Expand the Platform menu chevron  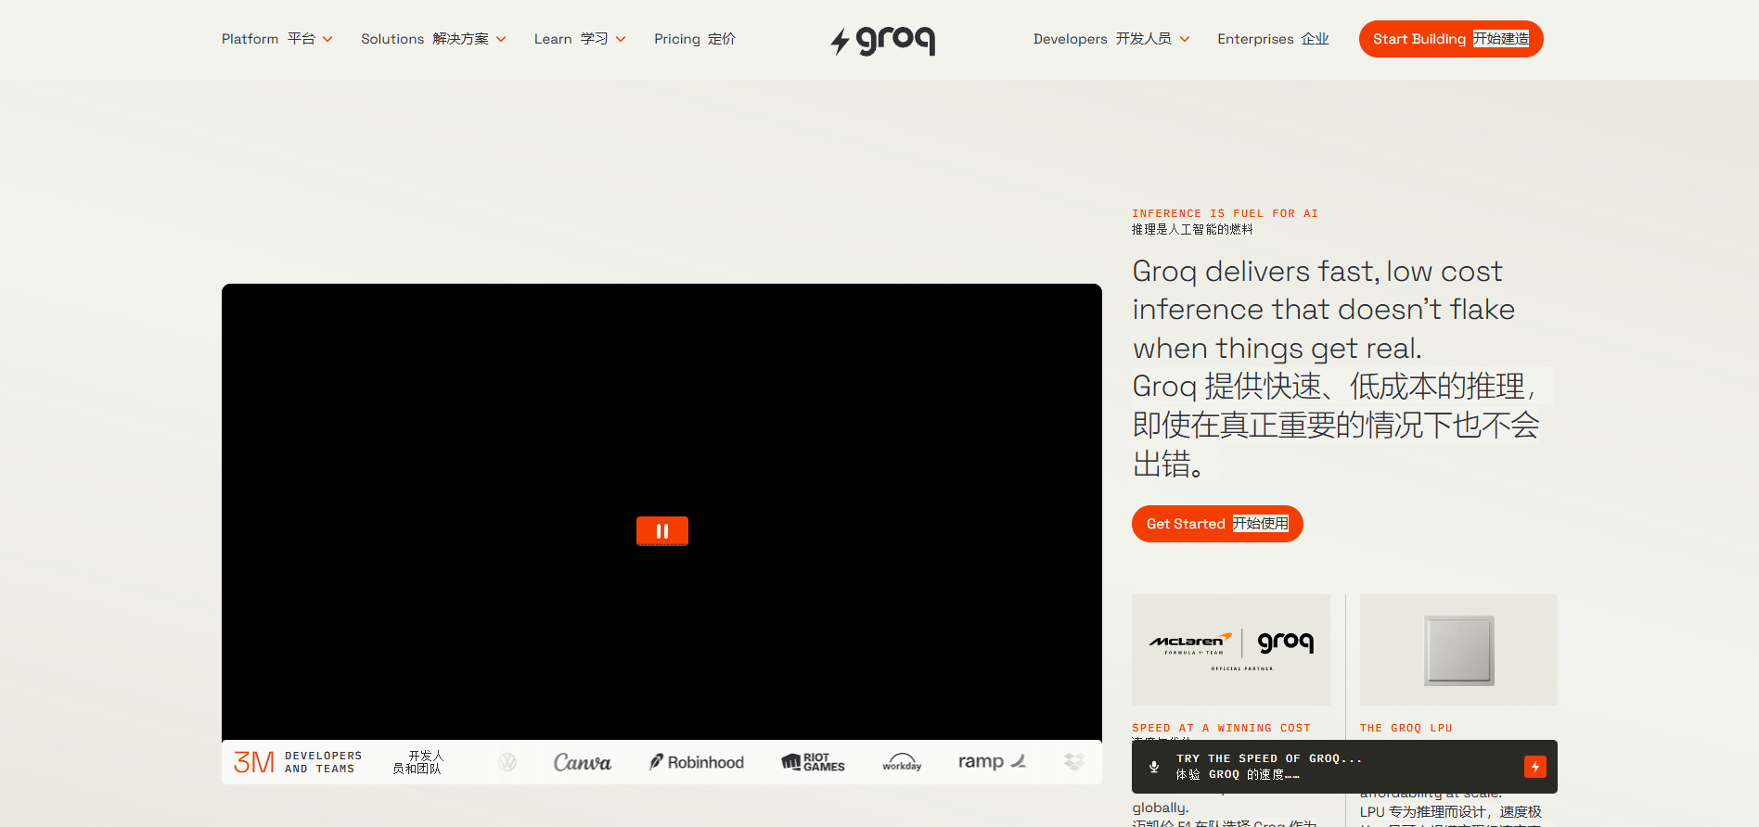tap(327, 39)
